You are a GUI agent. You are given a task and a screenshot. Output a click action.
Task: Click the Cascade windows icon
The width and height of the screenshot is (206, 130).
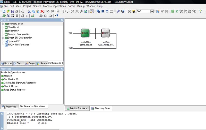point(98,11)
